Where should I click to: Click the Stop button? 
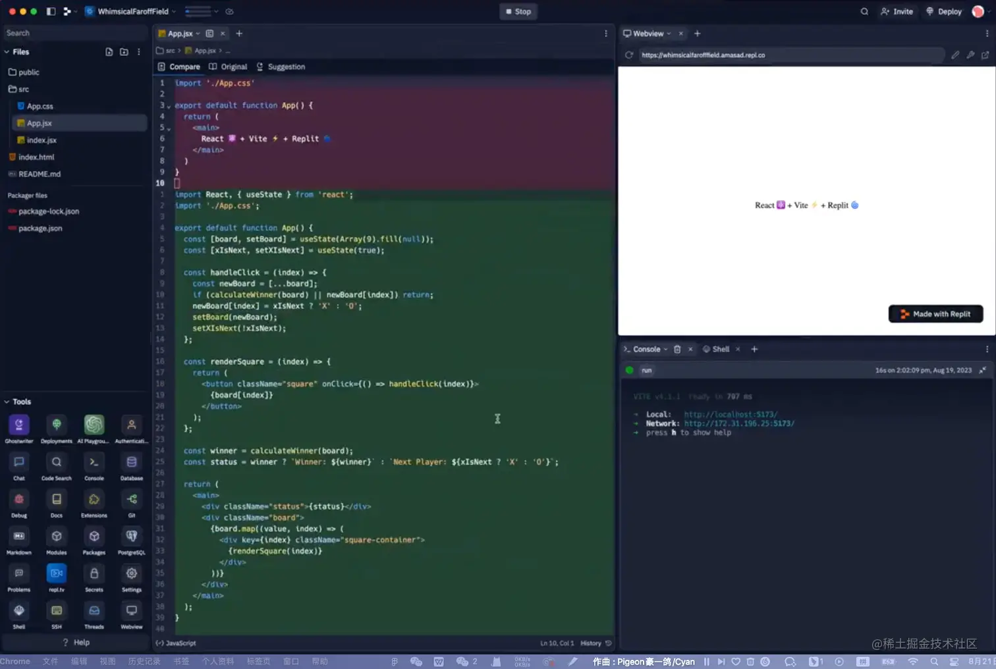pos(518,12)
